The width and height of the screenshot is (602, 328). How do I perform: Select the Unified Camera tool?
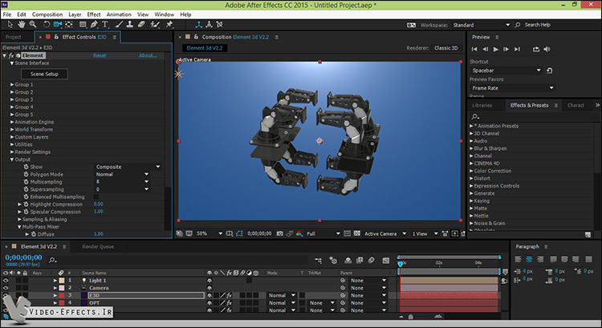point(58,25)
